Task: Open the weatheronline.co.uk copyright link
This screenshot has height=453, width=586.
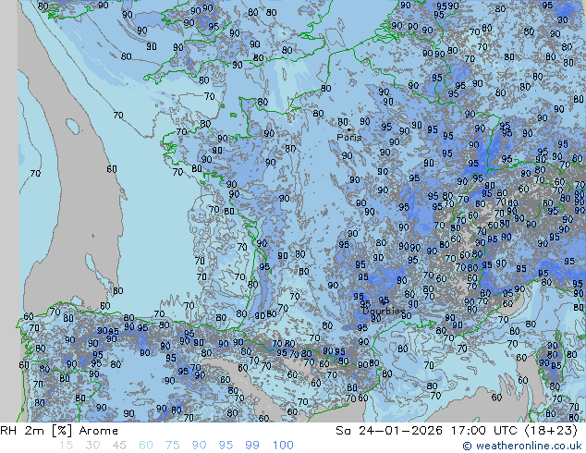Action: coord(522,446)
